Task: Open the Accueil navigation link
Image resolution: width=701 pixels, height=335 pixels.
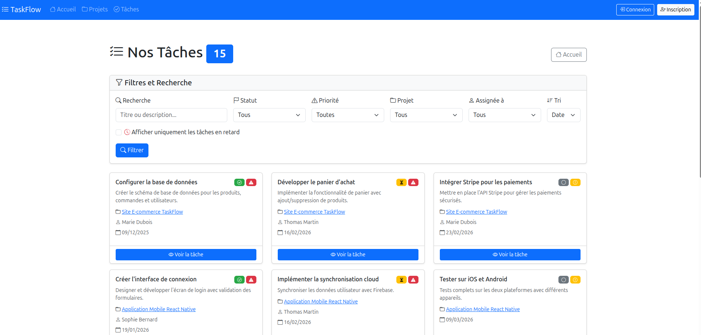Action: tap(63, 9)
